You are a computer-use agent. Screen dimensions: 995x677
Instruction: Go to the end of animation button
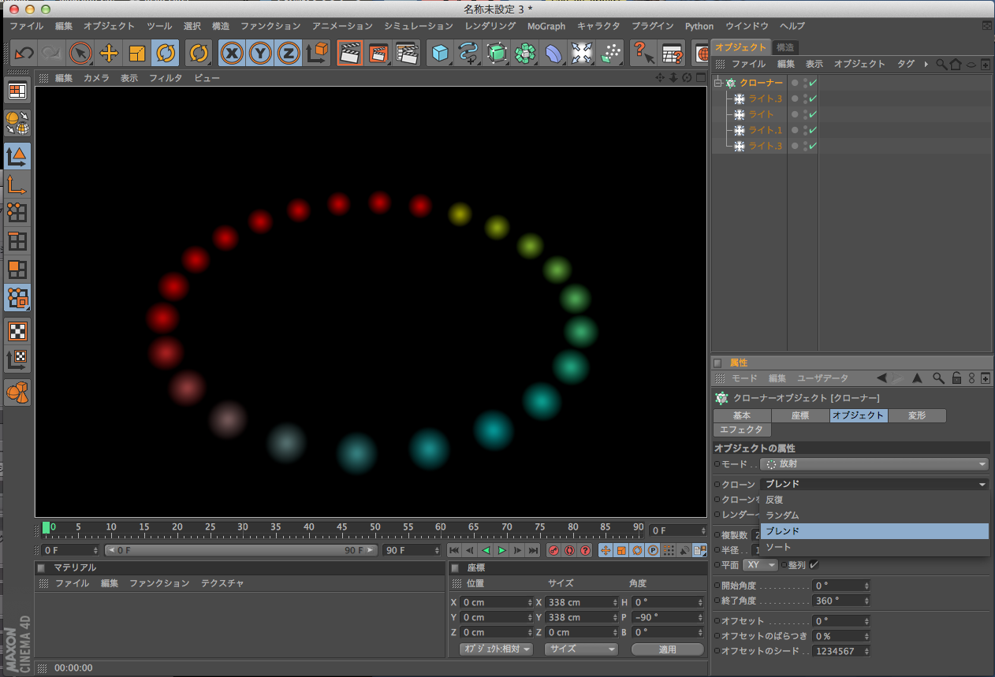(534, 550)
